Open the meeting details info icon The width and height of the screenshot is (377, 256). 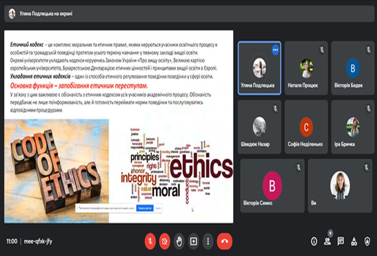tap(314, 241)
